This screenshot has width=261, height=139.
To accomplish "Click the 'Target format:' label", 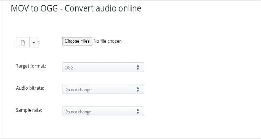I will tap(31, 66).
